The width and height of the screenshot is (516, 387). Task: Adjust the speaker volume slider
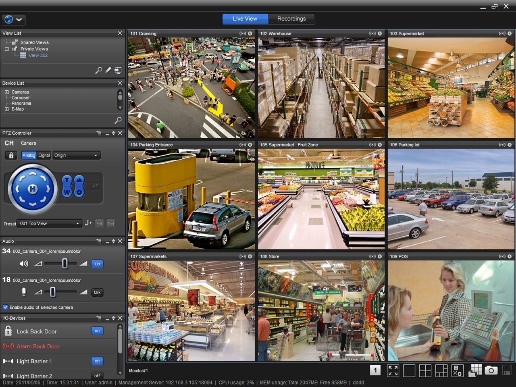(65, 264)
